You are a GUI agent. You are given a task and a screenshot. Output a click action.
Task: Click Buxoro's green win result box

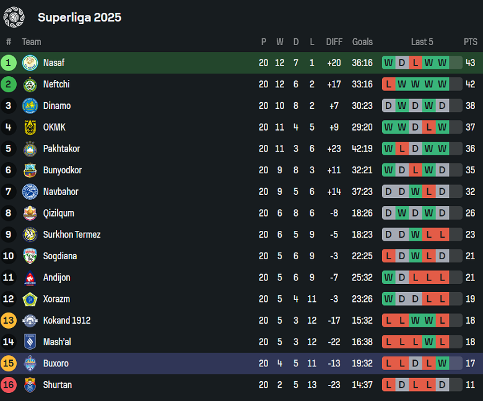[442, 363]
